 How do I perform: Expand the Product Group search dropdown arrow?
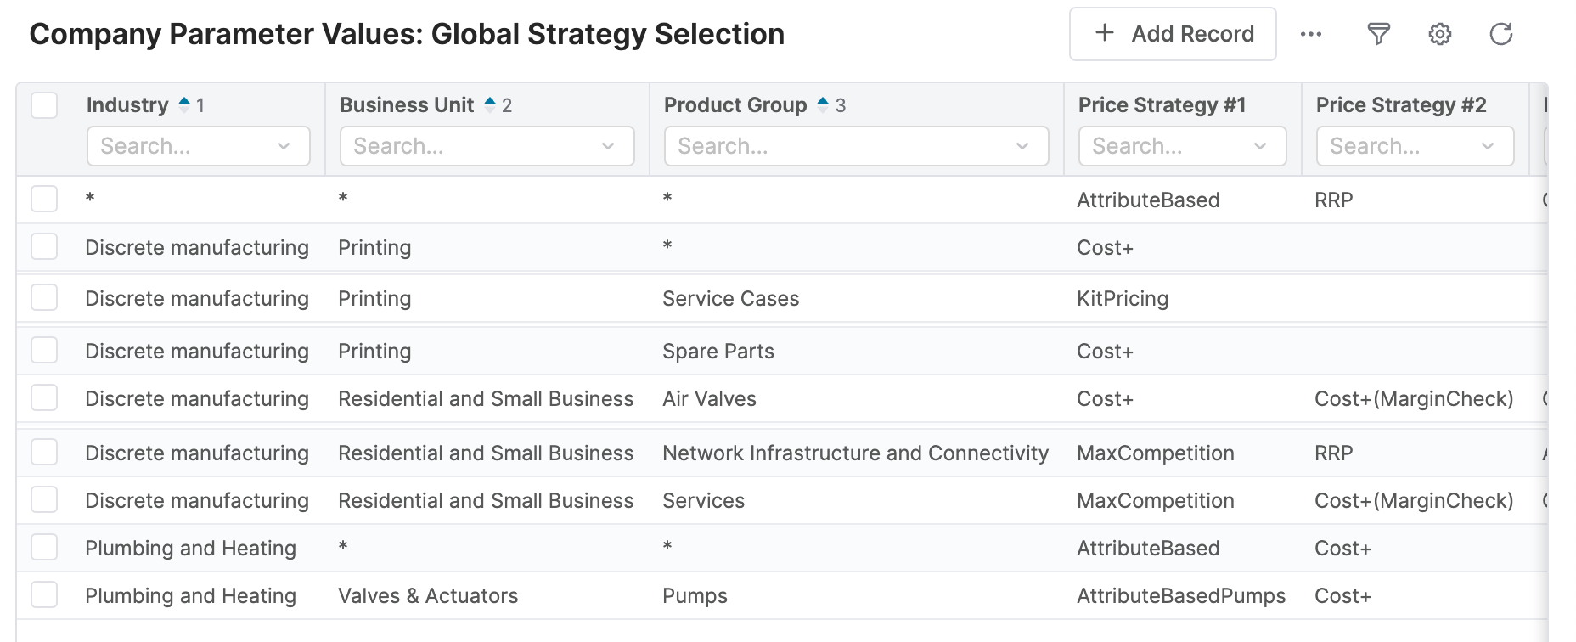[1022, 146]
